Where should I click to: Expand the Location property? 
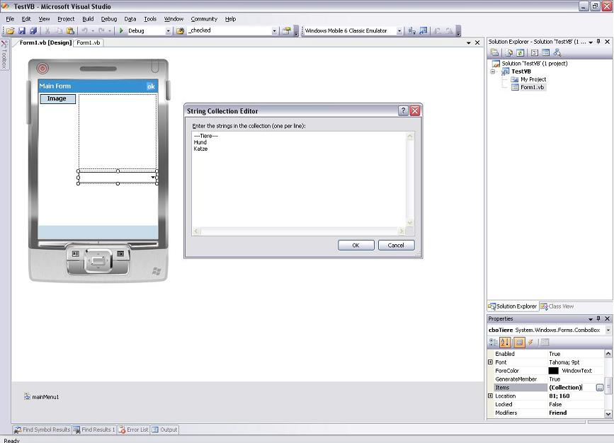tap(490, 396)
